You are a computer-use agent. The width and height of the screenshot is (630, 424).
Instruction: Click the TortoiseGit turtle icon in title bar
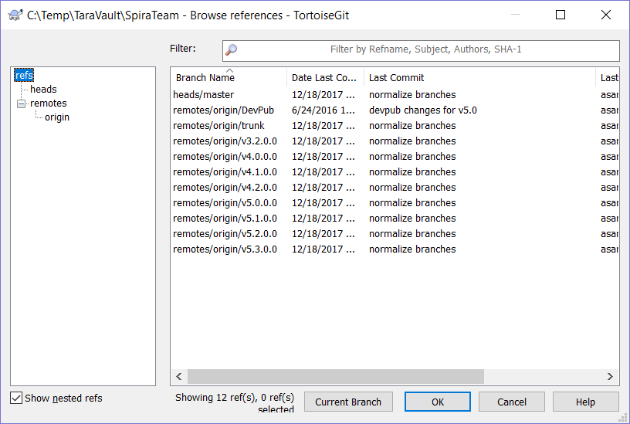(x=15, y=15)
